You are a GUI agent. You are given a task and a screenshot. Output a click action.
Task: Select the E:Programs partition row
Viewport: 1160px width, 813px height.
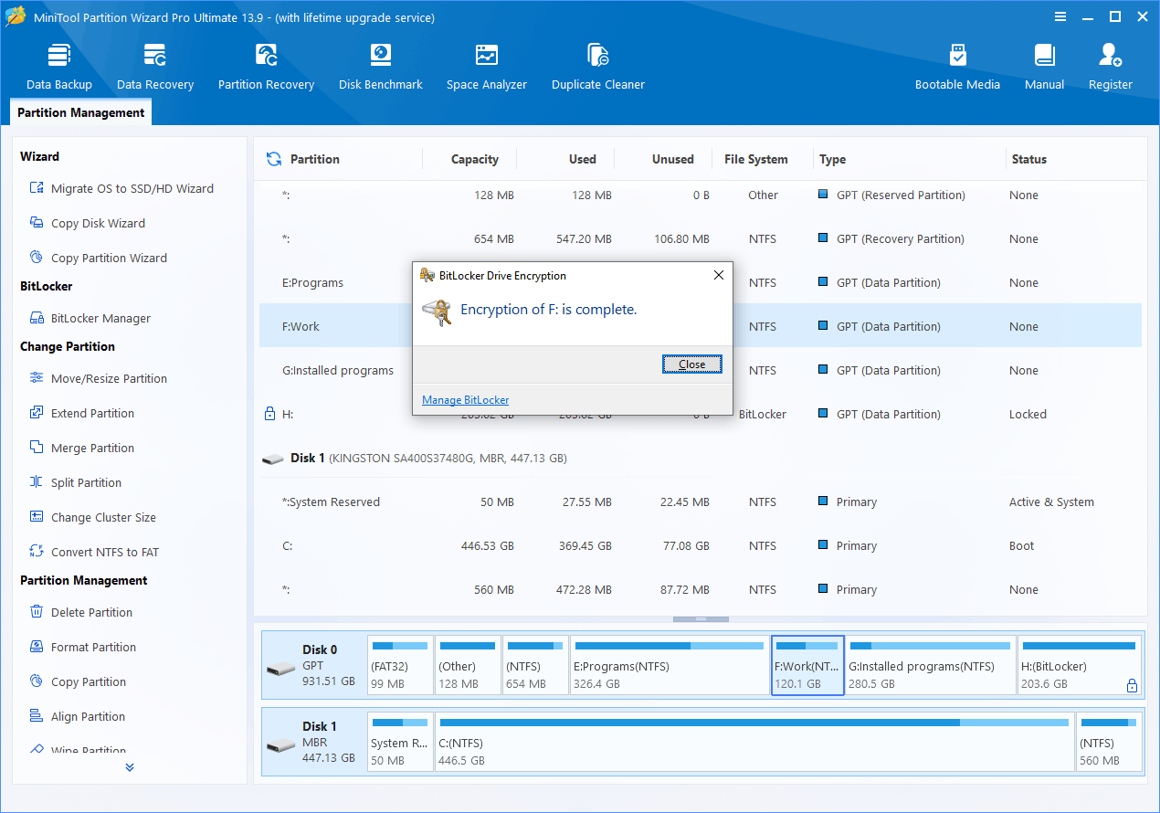click(x=701, y=283)
